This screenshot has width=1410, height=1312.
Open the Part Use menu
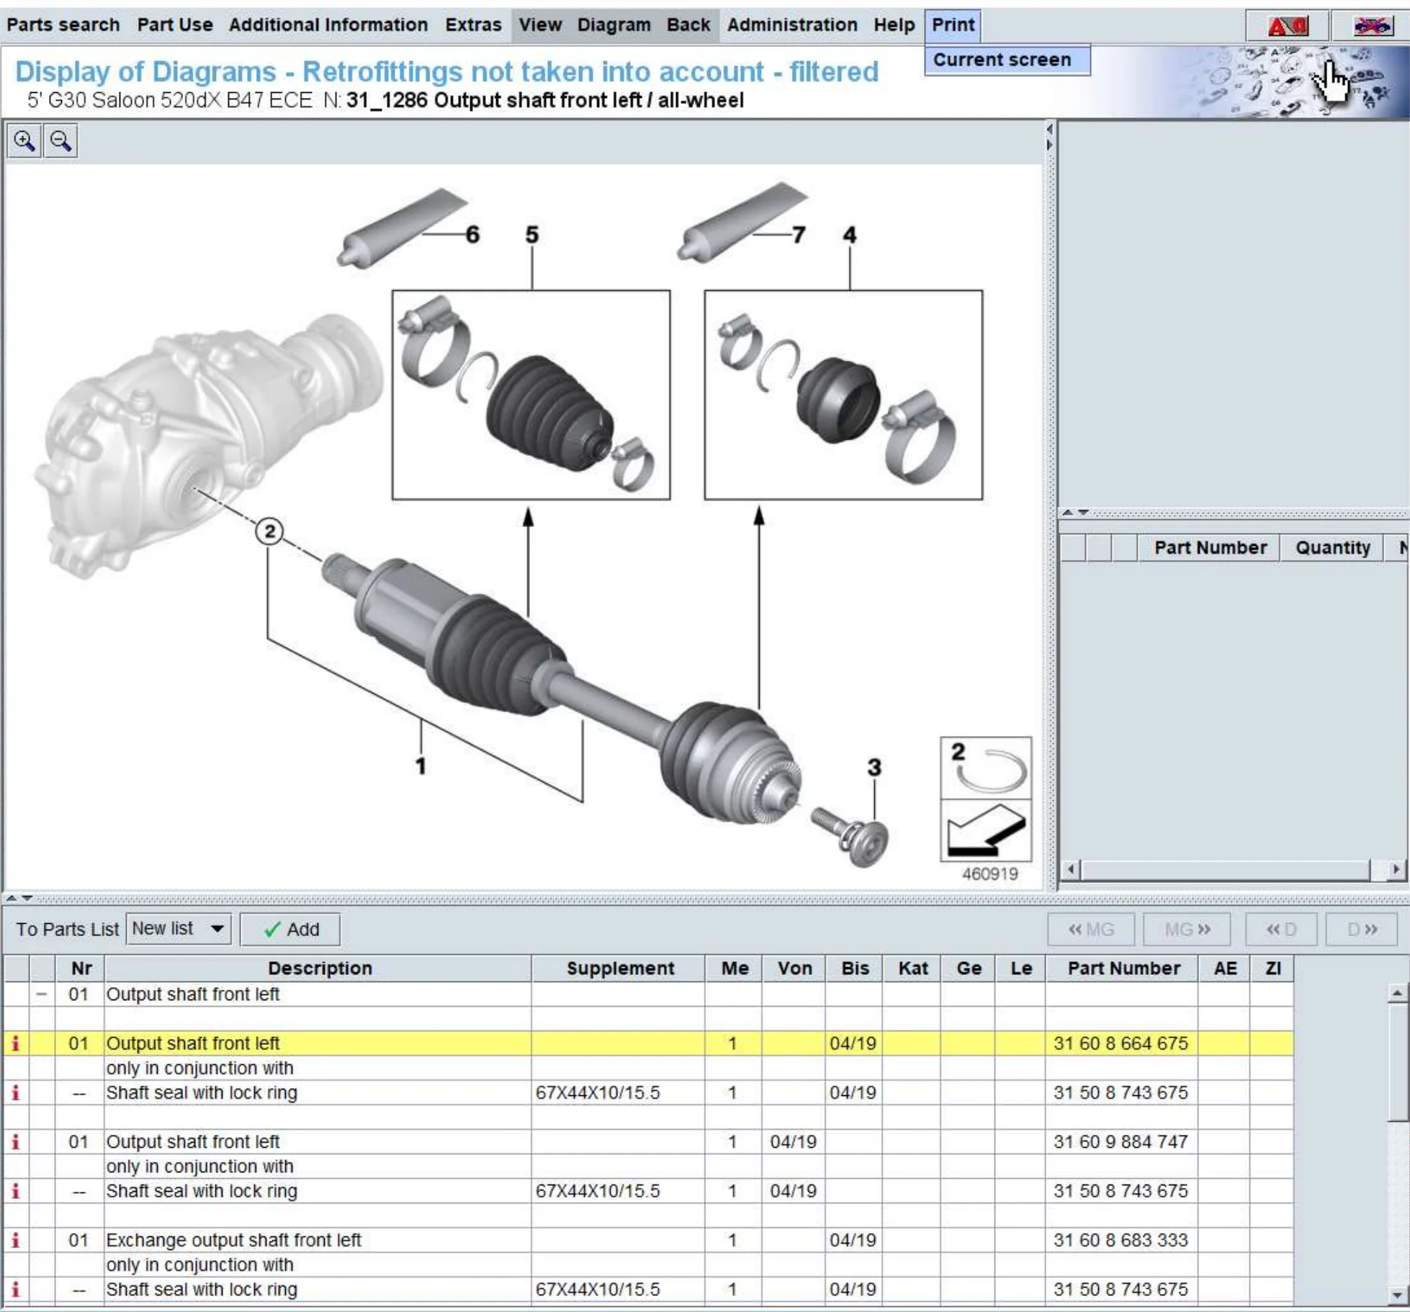175,24
